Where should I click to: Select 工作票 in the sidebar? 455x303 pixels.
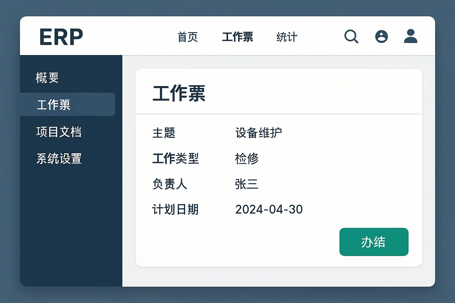tap(54, 105)
